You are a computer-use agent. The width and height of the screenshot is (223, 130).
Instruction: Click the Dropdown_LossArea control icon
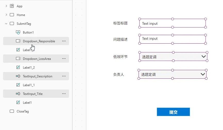pos(18,59)
